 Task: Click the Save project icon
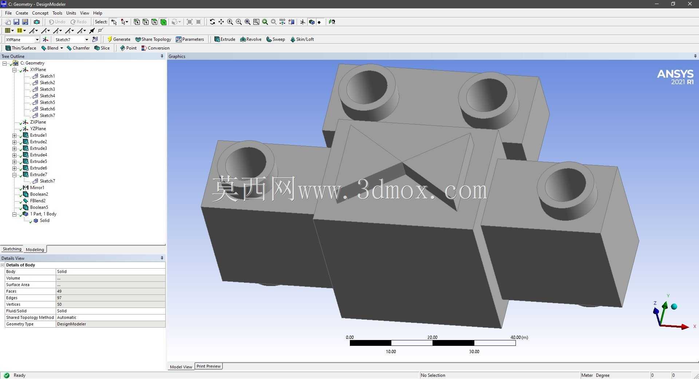(16, 22)
